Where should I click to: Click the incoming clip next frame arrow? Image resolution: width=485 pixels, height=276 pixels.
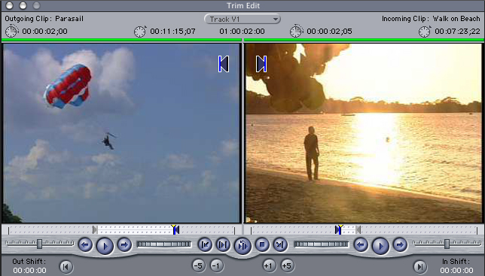[x=400, y=245]
